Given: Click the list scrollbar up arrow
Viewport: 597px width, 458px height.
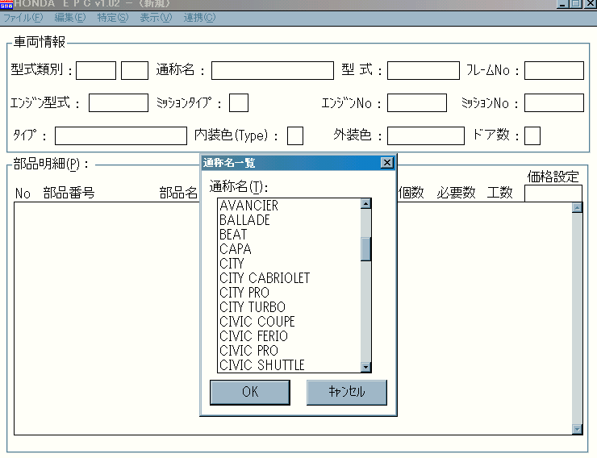Looking at the screenshot, I should [x=365, y=203].
